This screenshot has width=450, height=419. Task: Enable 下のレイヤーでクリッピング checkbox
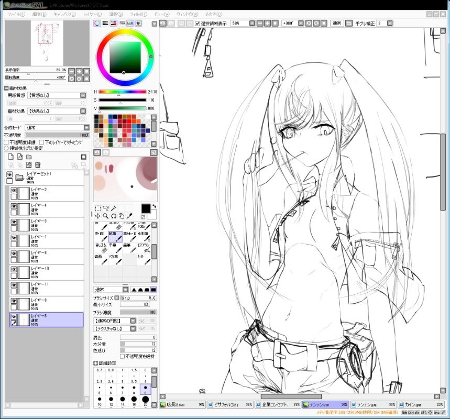pyautogui.click(x=41, y=142)
